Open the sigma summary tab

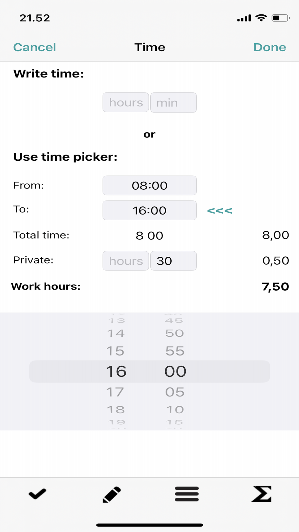(x=262, y=494)
